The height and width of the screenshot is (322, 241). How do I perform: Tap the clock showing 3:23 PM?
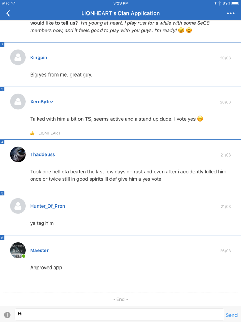120,3
